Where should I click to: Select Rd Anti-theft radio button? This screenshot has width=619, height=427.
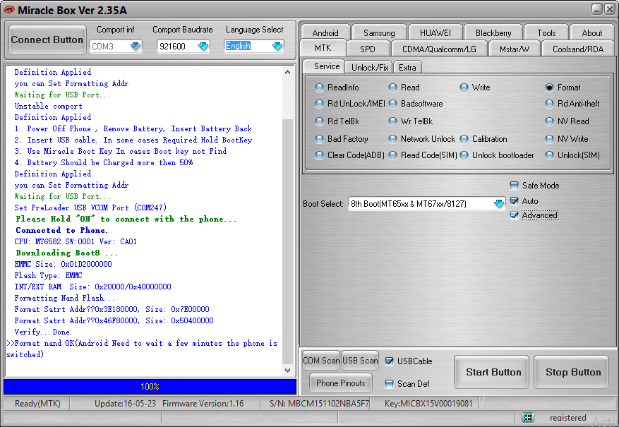point(549,104)
